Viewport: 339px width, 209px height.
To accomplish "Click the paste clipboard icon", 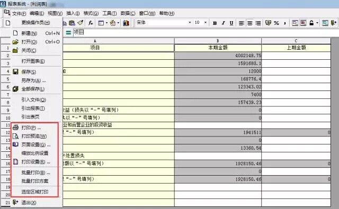I will coord(72,23).
